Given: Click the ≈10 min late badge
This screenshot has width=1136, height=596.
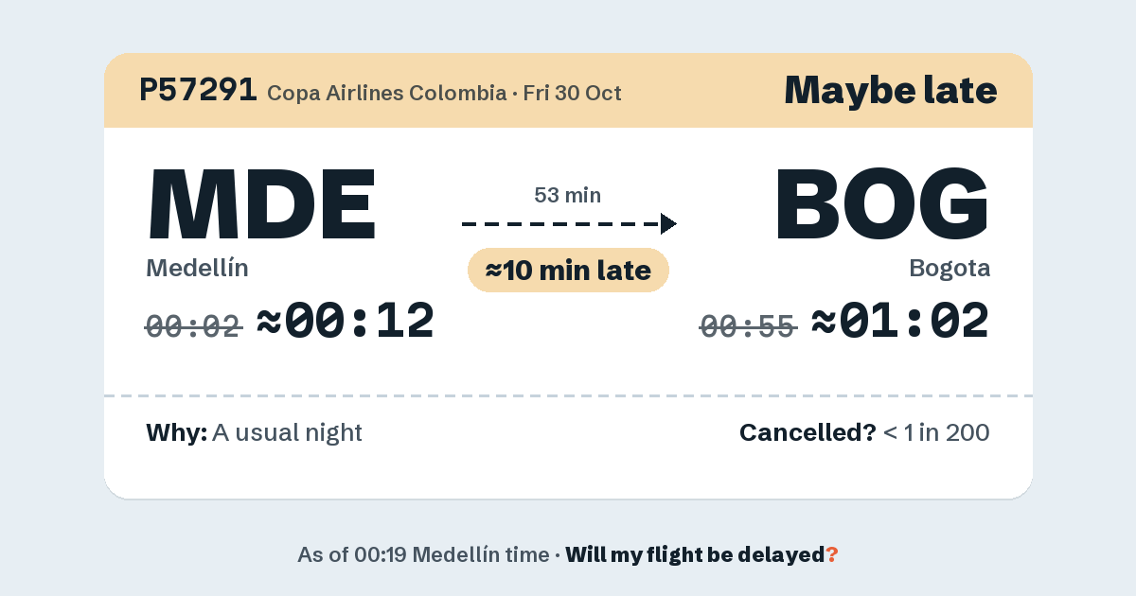Looking at the screenshot, I should click(x=568, y=271).
